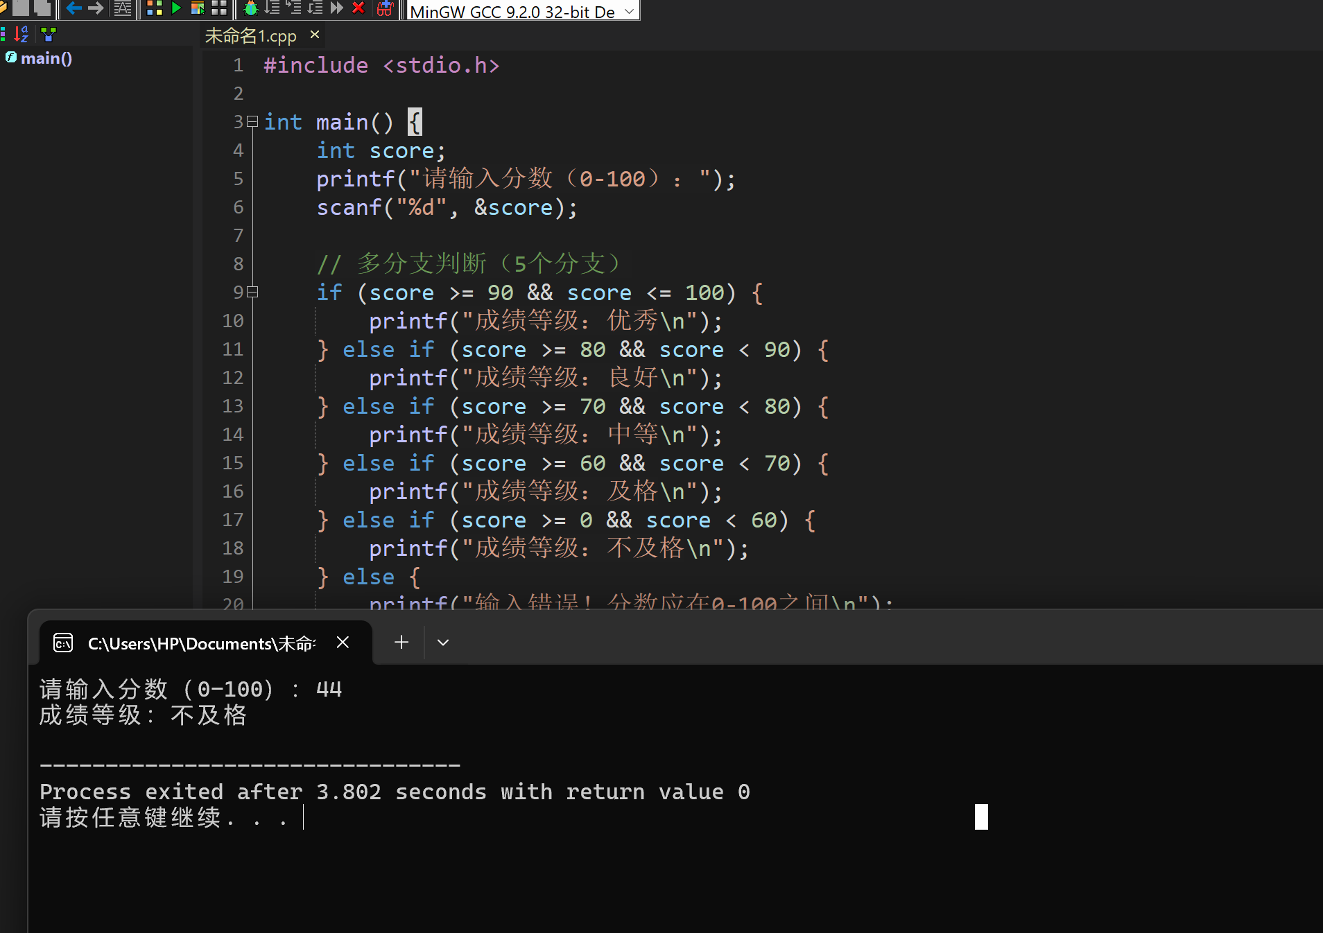Close the terminal tab

click(343, 643)
